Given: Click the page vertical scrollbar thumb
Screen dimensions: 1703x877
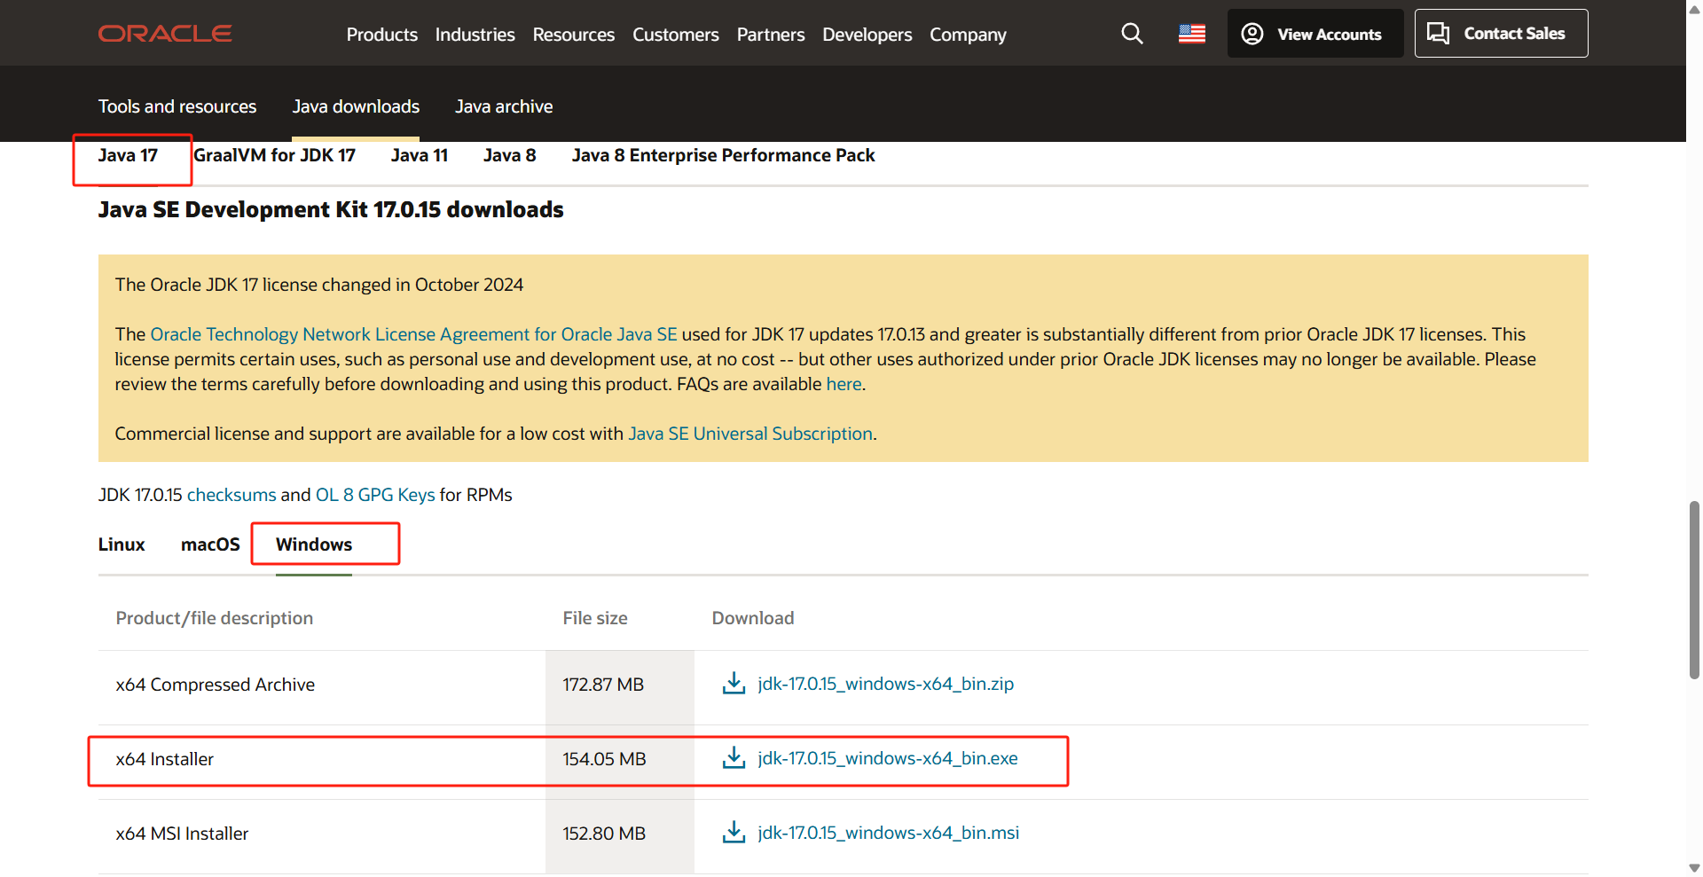Looking at the screenshot, I should point(1694,590).
